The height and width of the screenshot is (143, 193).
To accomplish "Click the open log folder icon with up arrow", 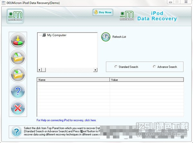I will (18, 58).
